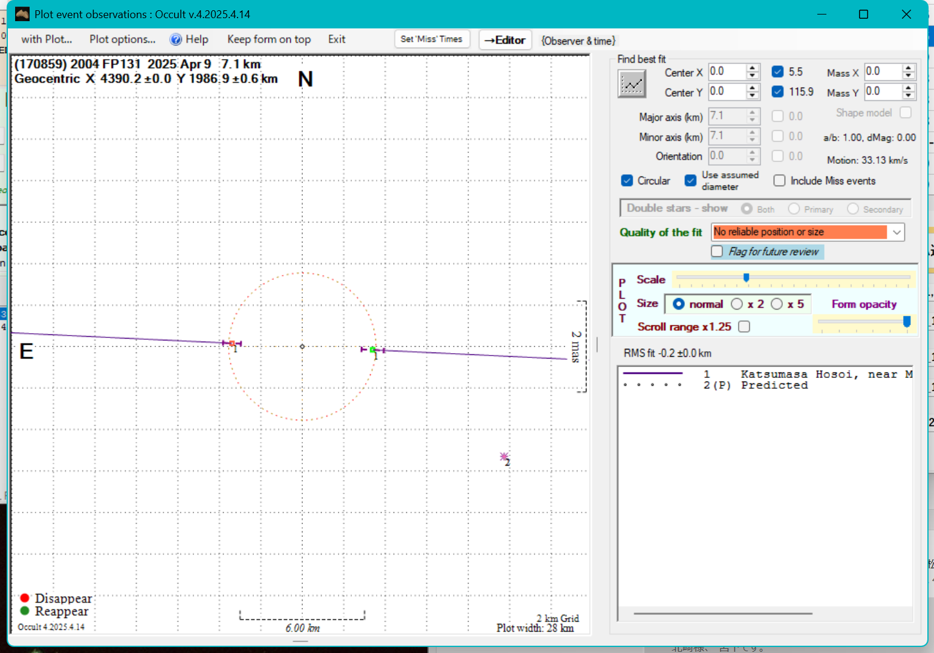Click the green reappearance event marker

pyautogui.click(x=372, y=349)
